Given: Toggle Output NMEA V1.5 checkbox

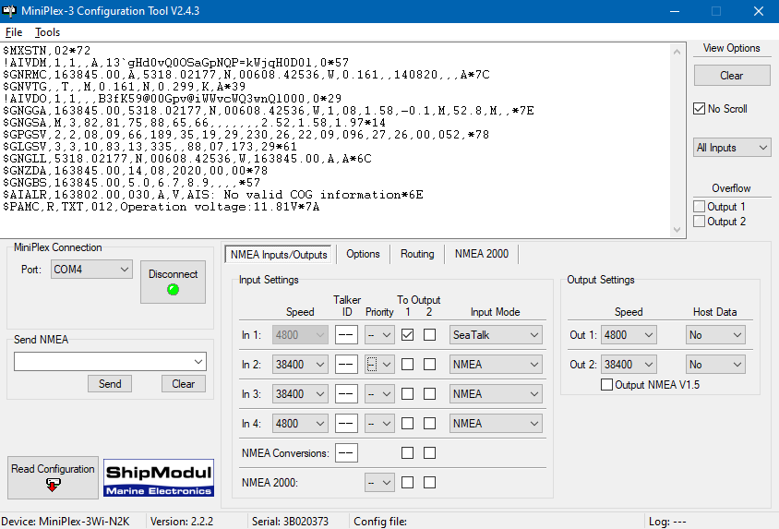Looking at the screenshot, I should (650, 384).
